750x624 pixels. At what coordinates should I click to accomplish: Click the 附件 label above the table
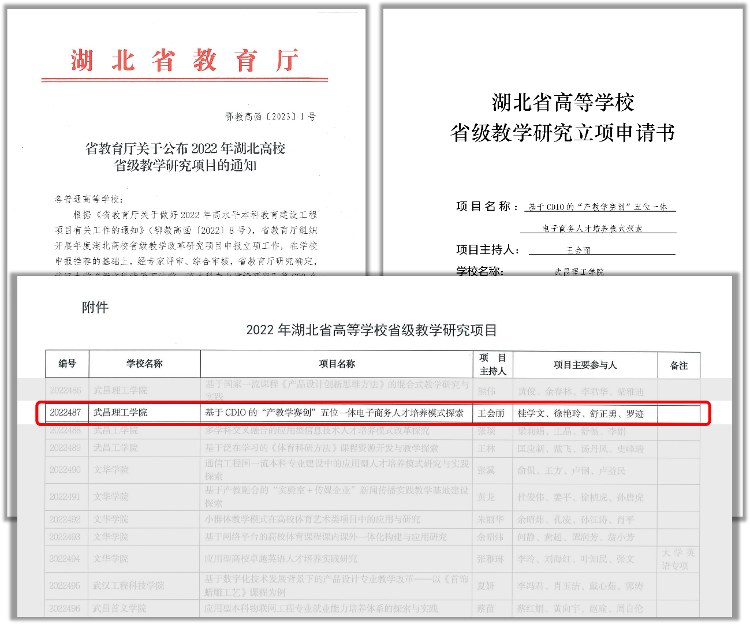click(95, 307)
